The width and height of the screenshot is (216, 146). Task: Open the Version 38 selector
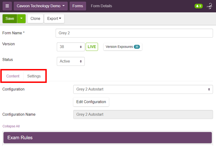(71, 47)
